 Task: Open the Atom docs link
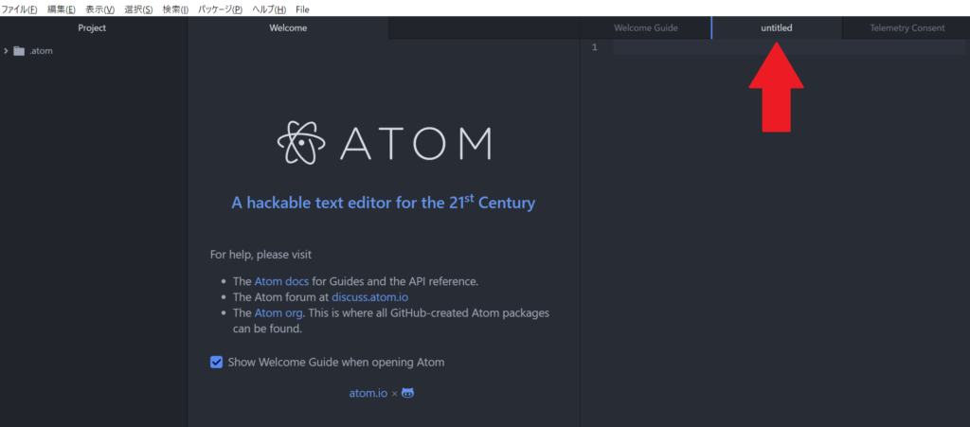pyautogui.click(x=280, y=281)
